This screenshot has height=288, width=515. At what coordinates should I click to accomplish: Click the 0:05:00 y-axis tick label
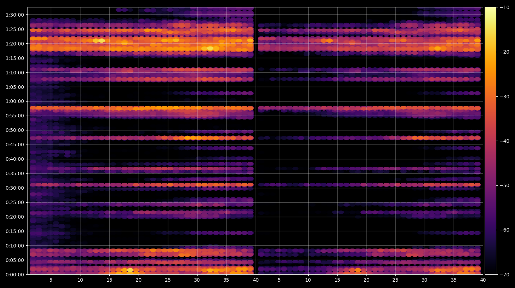point(15,261)
